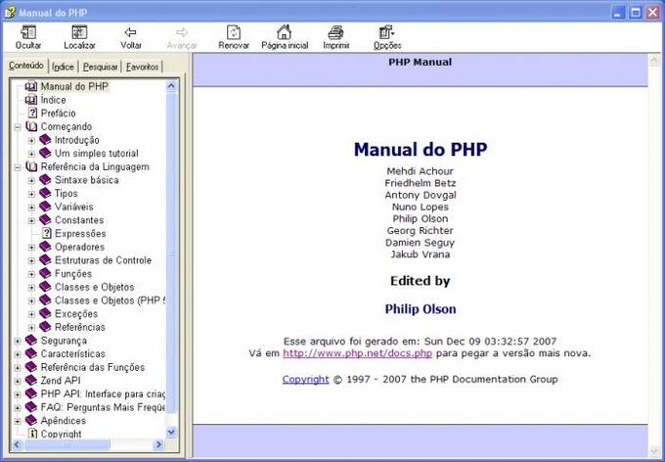Refresh the page with Renovar icon
The height and width of the screenshot is (462, 665).
point(234,32)
